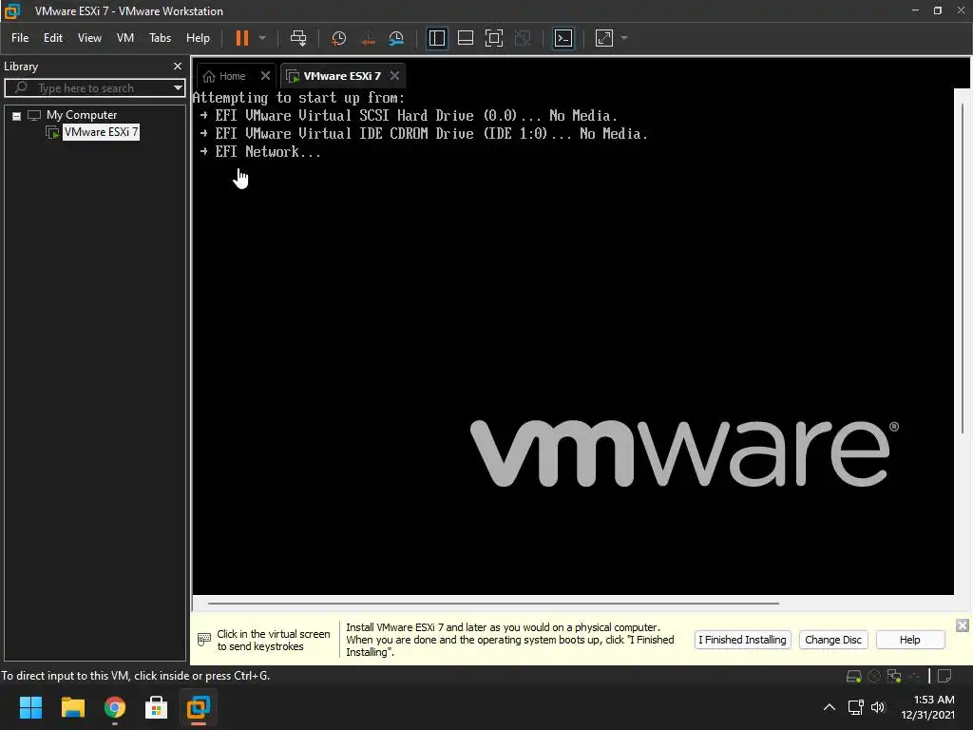
Task: Close the VMware ESXi 7 tab
Action: [x=394, y=76]
